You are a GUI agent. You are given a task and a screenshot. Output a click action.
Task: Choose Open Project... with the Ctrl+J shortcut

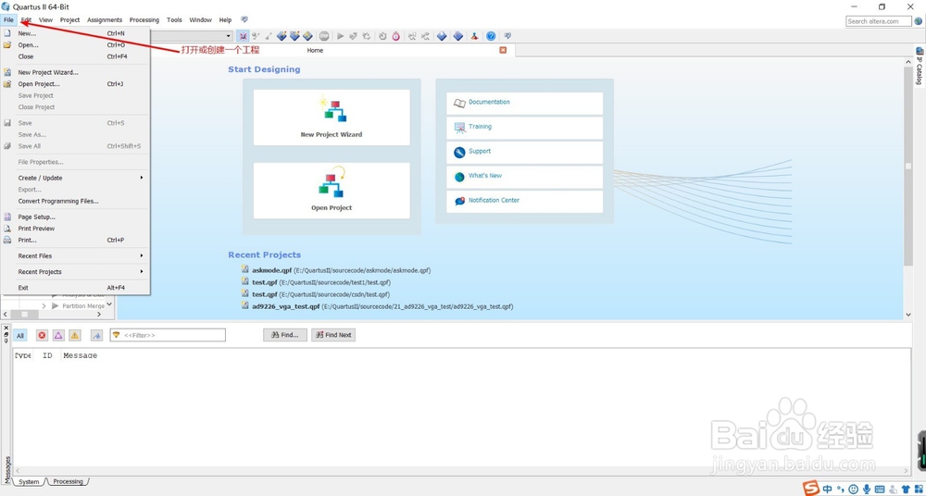click(76, 84)
